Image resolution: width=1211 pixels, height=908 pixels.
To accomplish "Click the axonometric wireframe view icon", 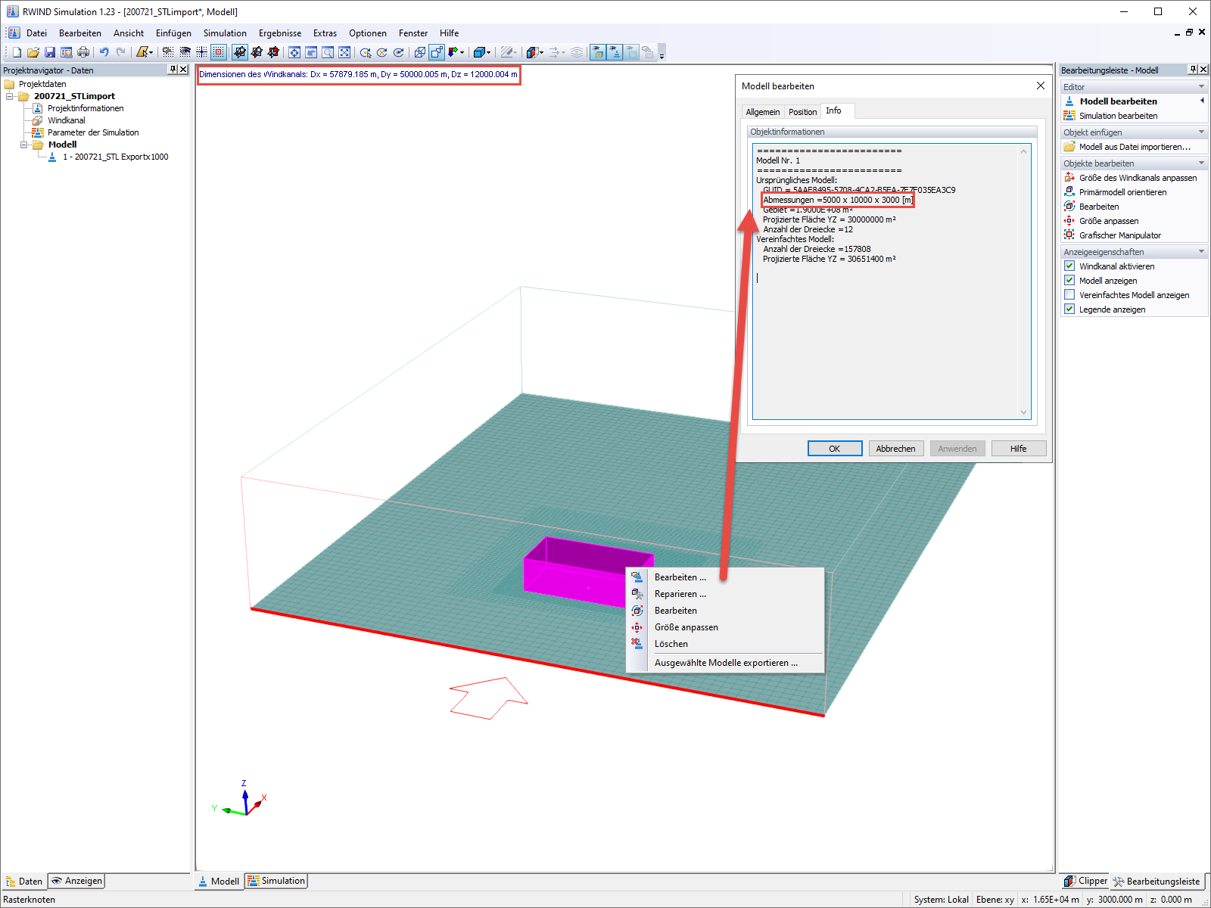I will coord(420,52).
